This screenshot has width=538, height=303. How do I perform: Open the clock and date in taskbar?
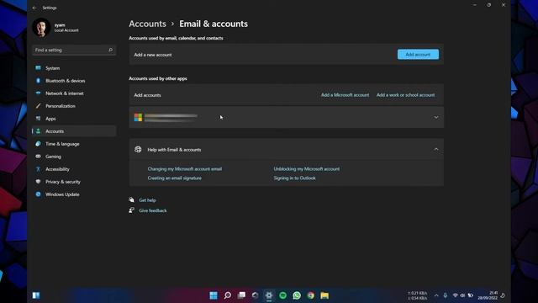pos(488,295)
